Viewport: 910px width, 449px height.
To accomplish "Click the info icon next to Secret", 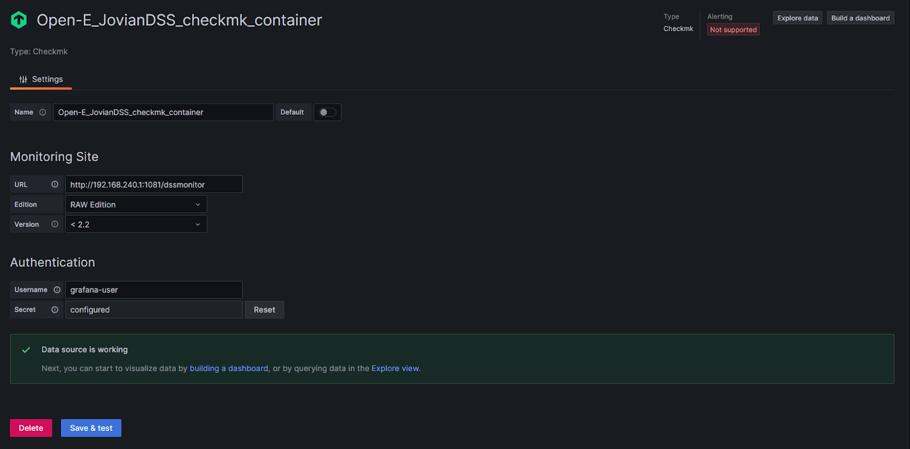I will click(x=55, y=309).
